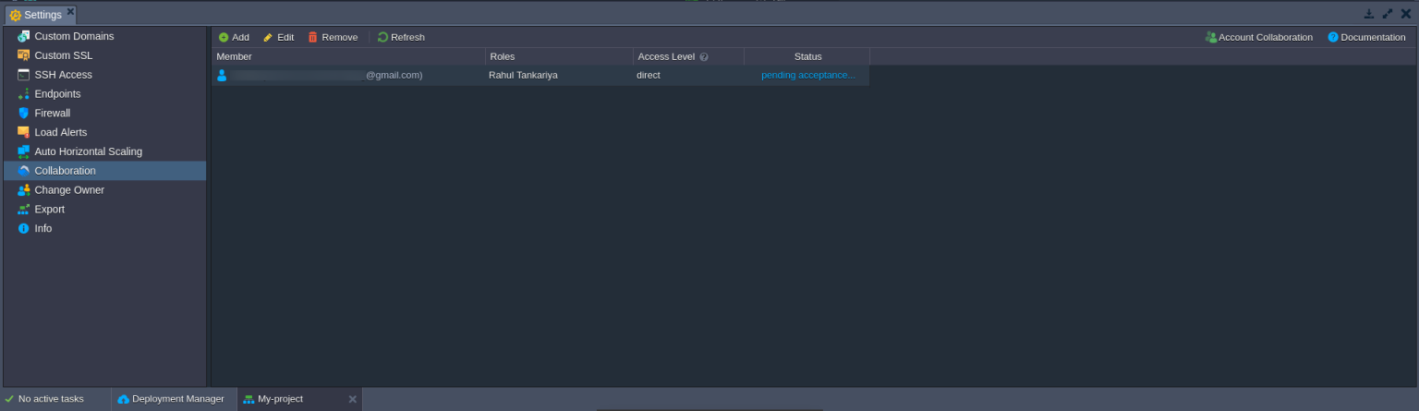Viewport: 1419px width, 411px height.
Task: Switch to Deployment Manager tab
Action: tap(174, 399)
